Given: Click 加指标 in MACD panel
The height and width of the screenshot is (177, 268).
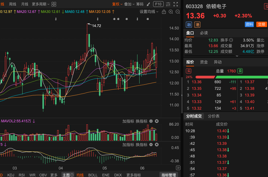Looking at the screenshot, I should coord(128,145).
